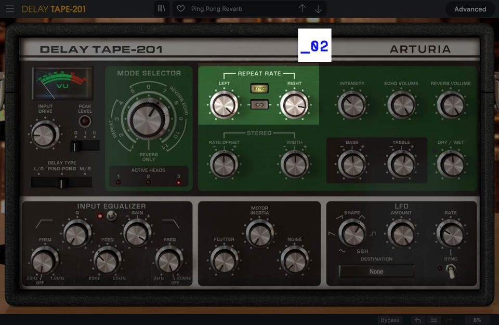Open the Advanced panel
Viewport: 499px width, 325px height.
point(470,9)
